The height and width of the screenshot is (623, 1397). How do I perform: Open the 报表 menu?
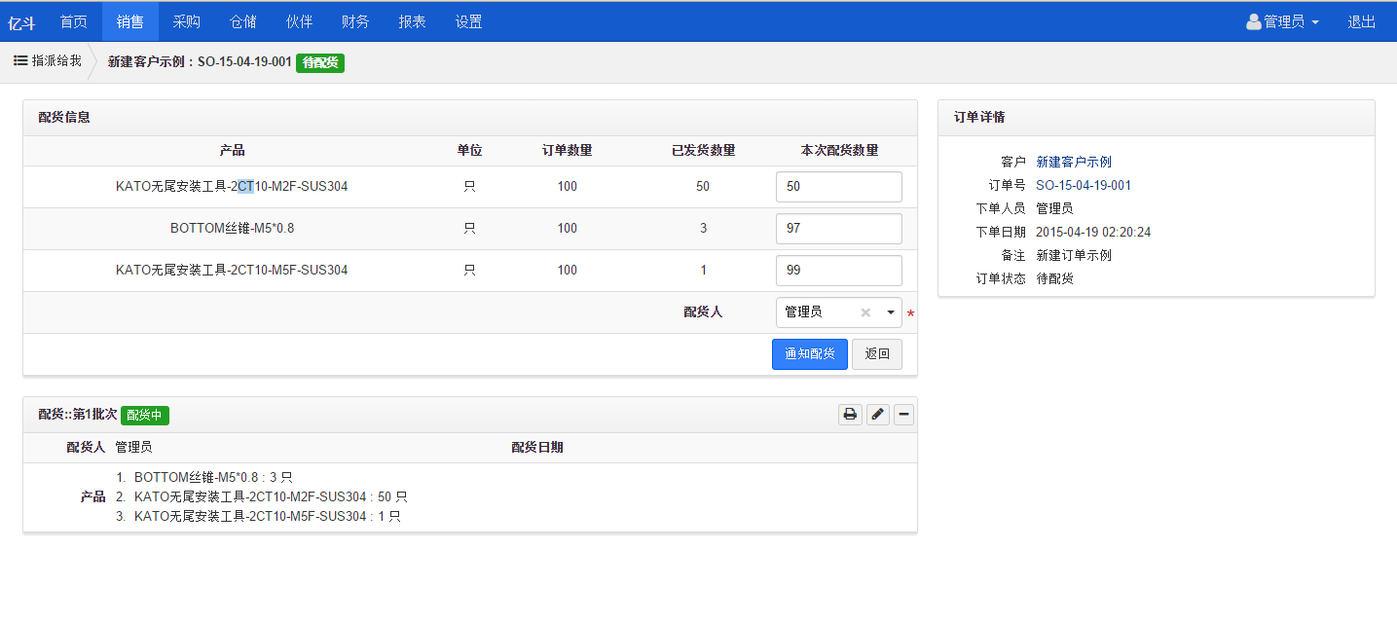pos(412,21)
